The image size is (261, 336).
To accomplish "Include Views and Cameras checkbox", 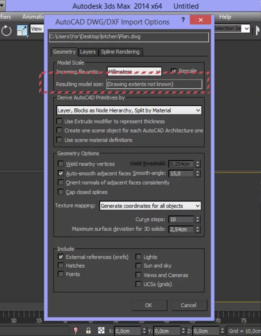I will pos(138,275).
